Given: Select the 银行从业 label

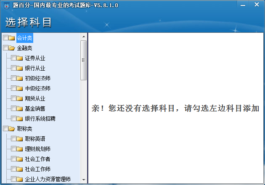Looking at the screenshot, I should (x=35, y=68).
